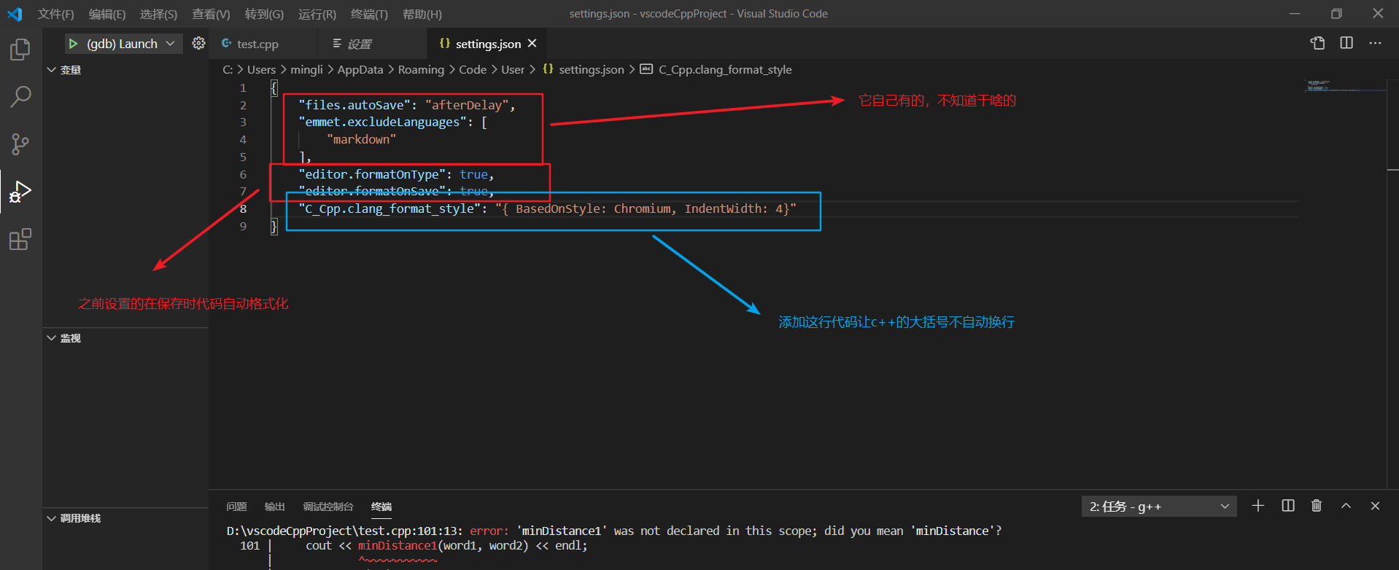Open the 编辑(E) menu

107,15
